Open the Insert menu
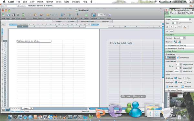This screenshot has width=194, height=121. click(x=40, y=2)
